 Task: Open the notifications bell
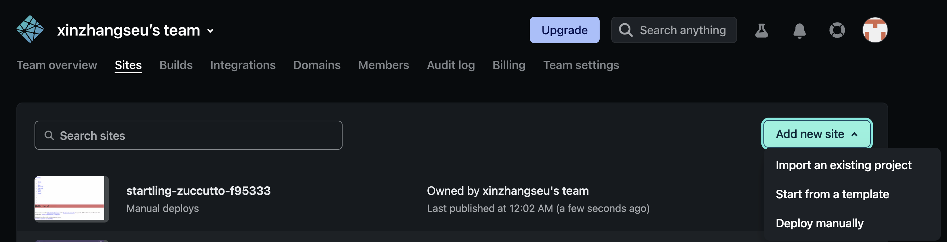coord(799,30)
